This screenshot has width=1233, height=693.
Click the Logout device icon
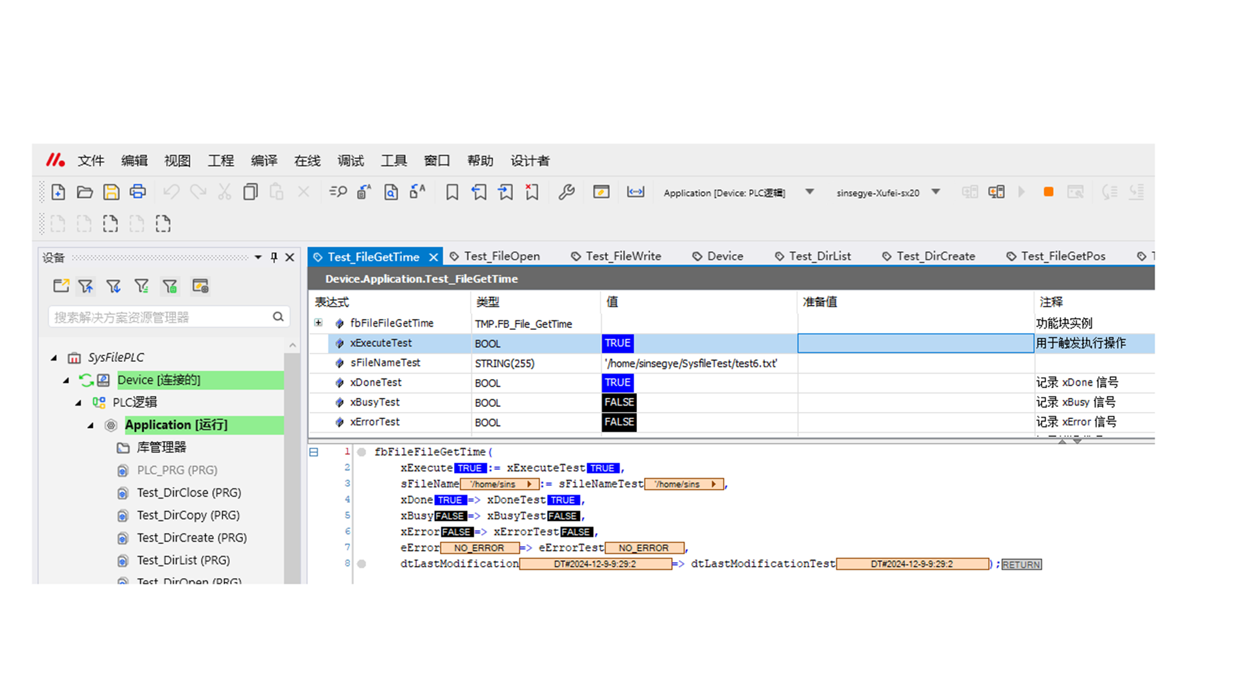pyautogui.click(x=997, y=192)
